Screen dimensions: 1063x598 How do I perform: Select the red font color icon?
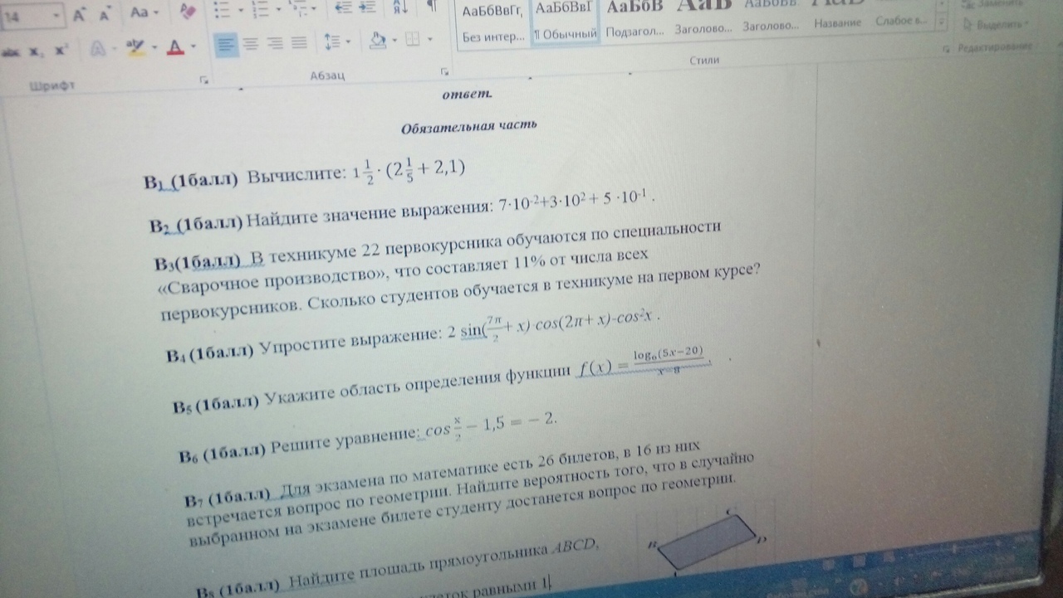click(174, 47)
